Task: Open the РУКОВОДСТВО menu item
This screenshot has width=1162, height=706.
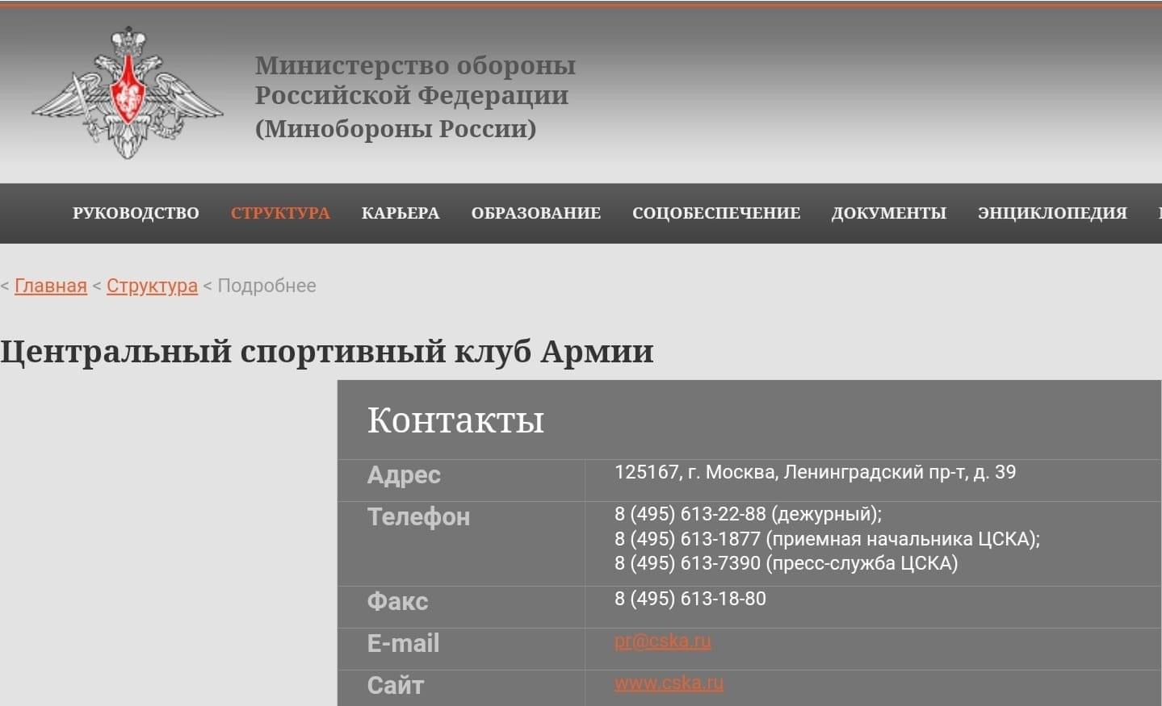Action: click(x=136, y=213)
